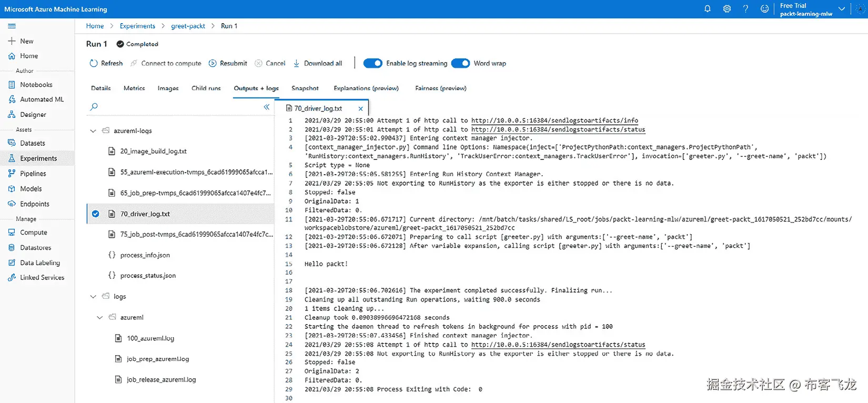Collapse the azureml-logs folder
Image resolution: width=868 pixels, height=403 pixels.
[93, 131]
